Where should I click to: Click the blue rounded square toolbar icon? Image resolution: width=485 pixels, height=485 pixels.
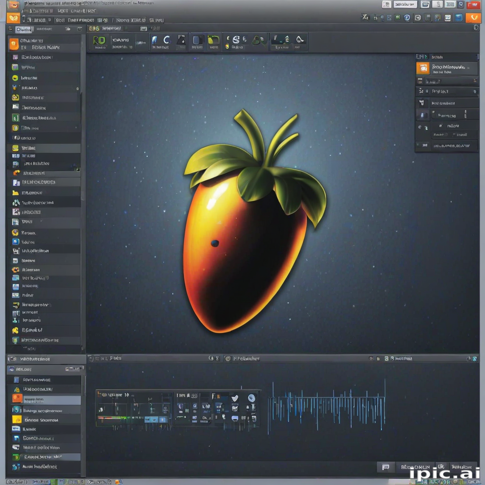coord(198,40)
